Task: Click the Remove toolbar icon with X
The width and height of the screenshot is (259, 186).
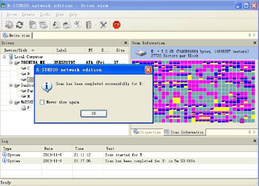Action: pos(103,25)
